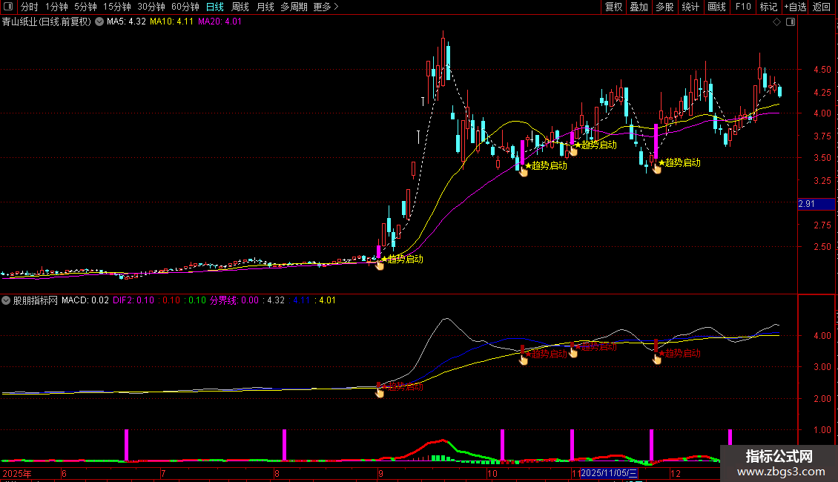Select the 15分钟 period tab
Image resolution: width=838 pixels, height=482 pixels.
117,7
